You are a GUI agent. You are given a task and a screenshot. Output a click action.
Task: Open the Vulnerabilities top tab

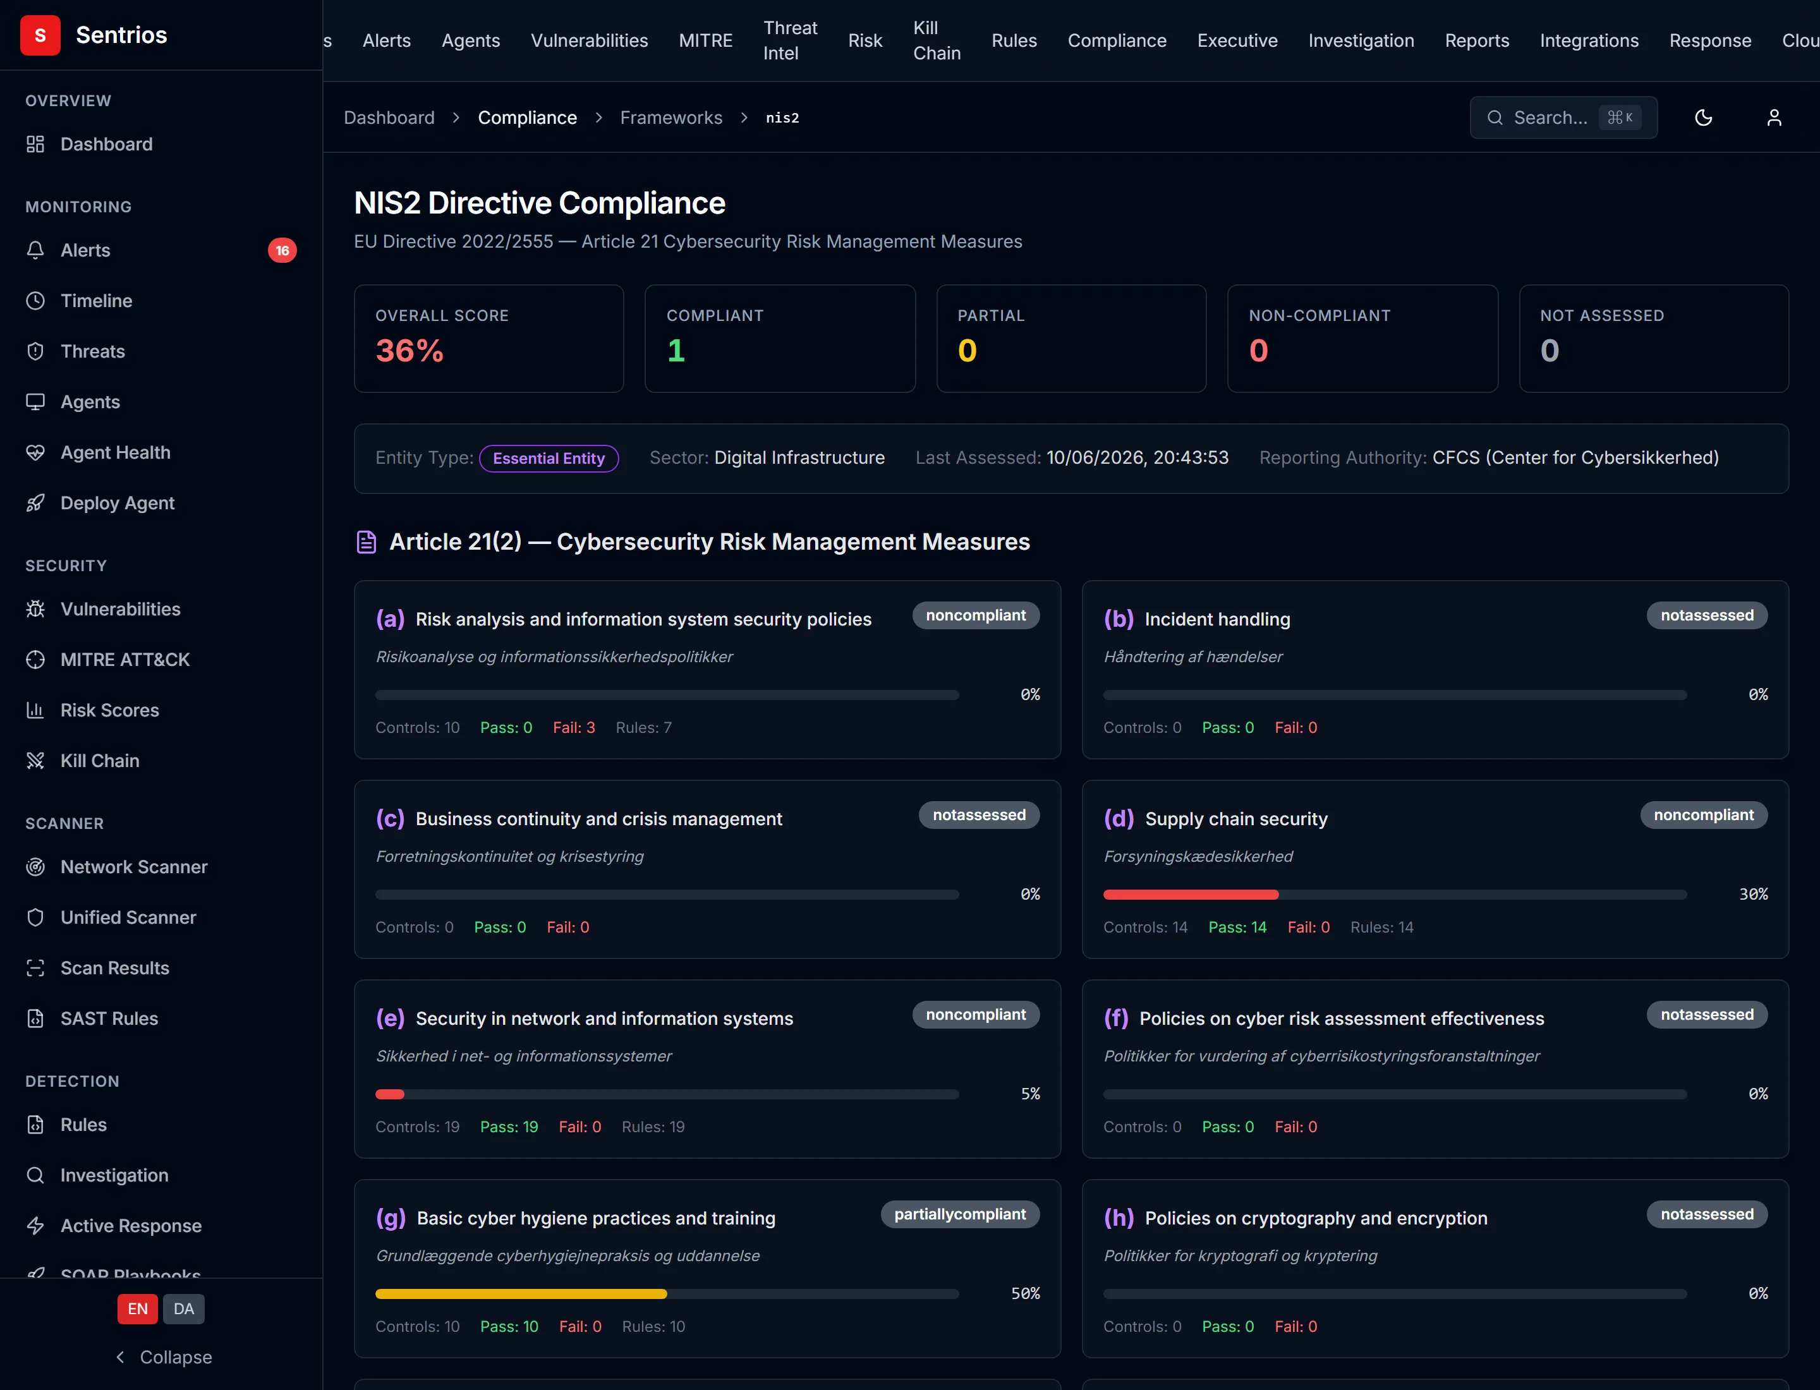pos(589,40)
